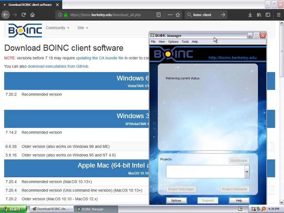This screenshot has width=284, height=213.
Task: Click the 7.20.2 Older version MacOS 10.10 row
Action: (x=77, y=199)
